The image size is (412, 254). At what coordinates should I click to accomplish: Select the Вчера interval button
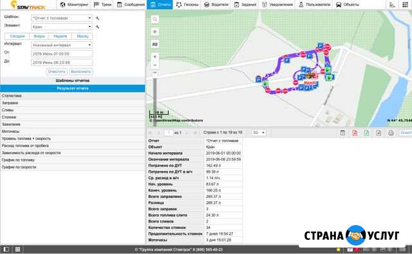point(39,36)
